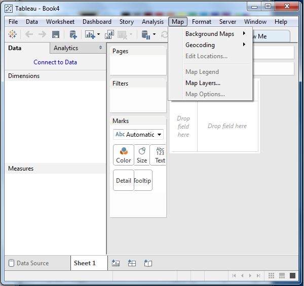Open the Worksheet menu
The height and width of the screenshot is (286, 304).
[x=60, y=22]
